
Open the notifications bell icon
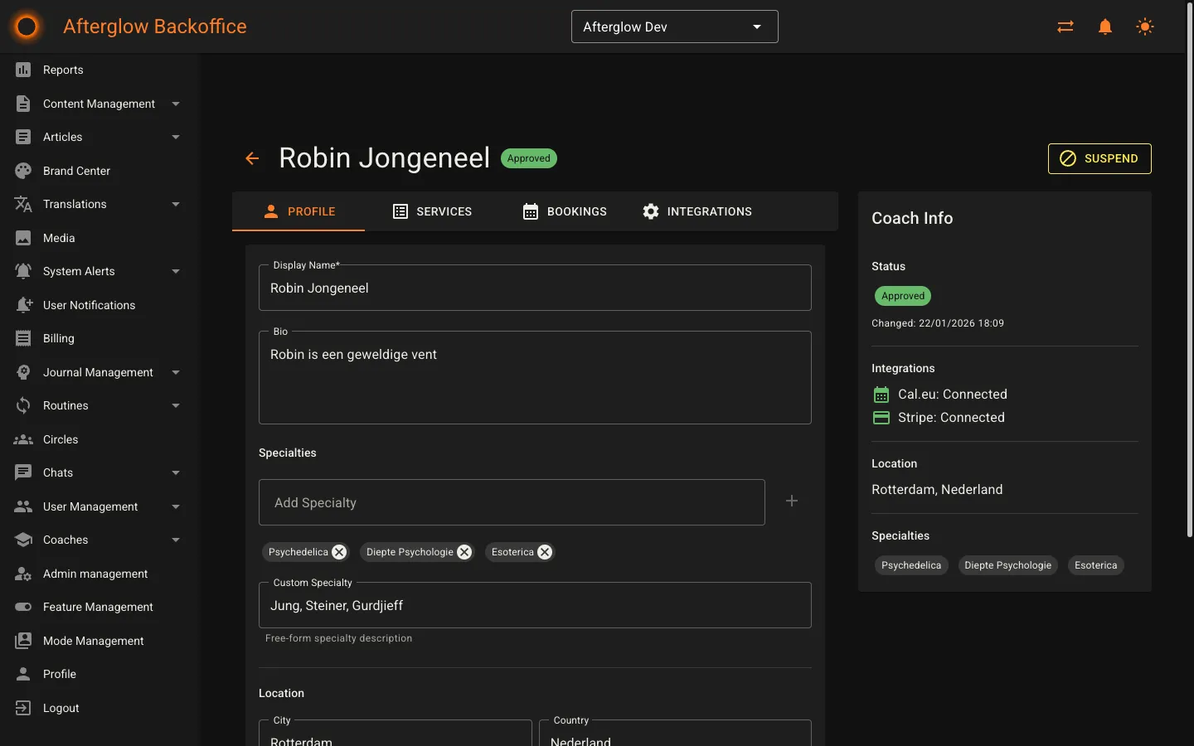tap(1105, 26)
